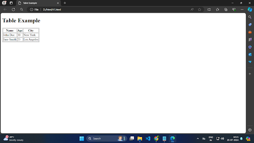Open Collections panel

click(x=226, y=10)
